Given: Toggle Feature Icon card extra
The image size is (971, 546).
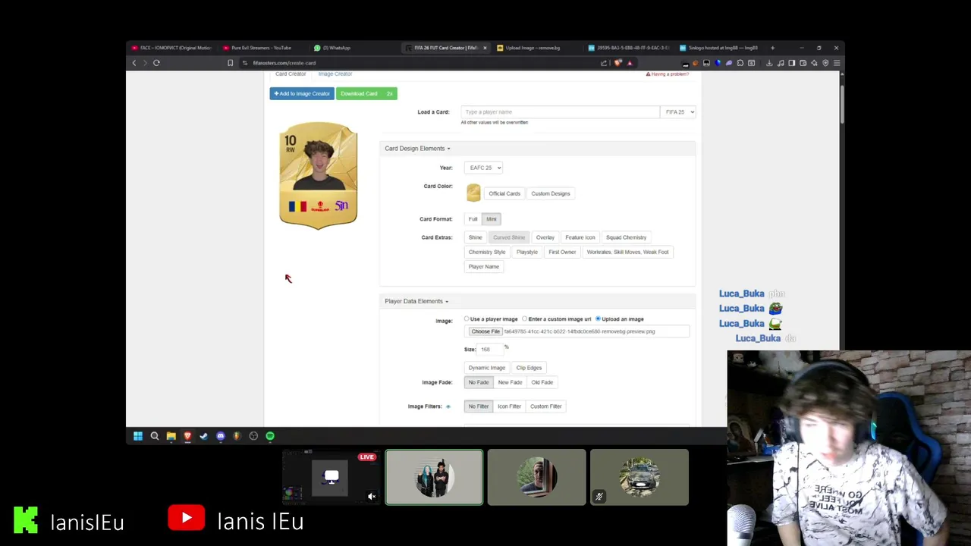Looking at the screenshot, I should [580, 237].
